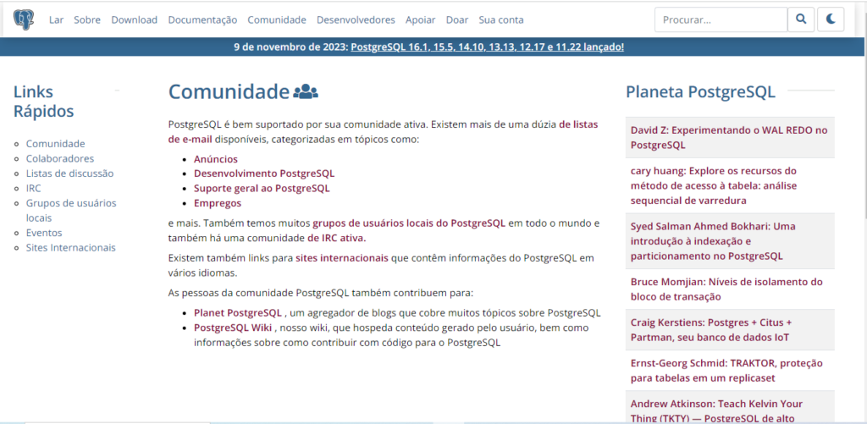Toggle dark mode moon icon
Viewport: 867px width, 424px height.
(x=831, y=19)
